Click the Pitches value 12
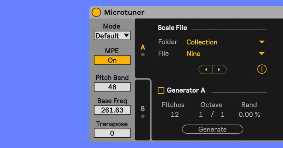Viewport: 283px width, 148px height. pos(175,115)
